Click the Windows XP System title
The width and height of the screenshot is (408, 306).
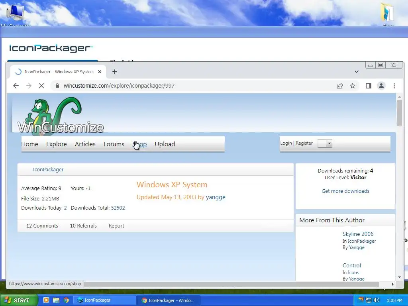click(172, 184)
